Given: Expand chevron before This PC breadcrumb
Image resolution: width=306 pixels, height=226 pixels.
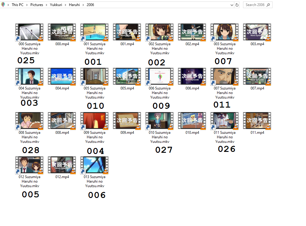Looking at the screenshot, I should click(8, 5).
